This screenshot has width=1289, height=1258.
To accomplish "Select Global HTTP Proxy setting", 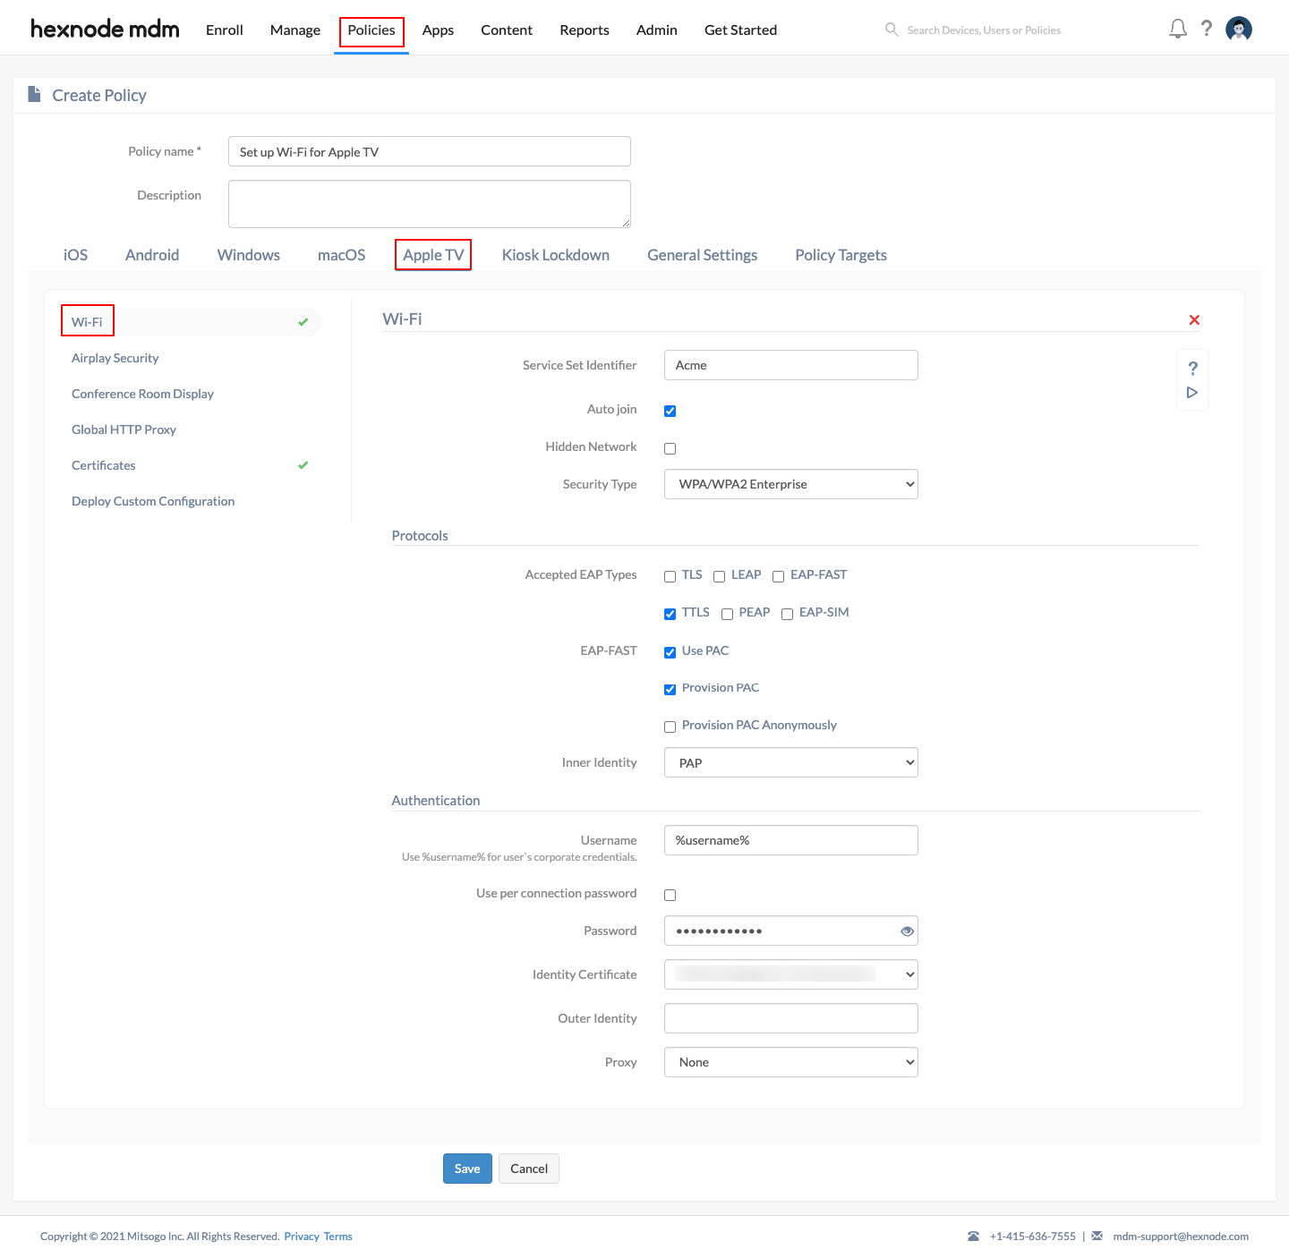I will tap(124, 429).
